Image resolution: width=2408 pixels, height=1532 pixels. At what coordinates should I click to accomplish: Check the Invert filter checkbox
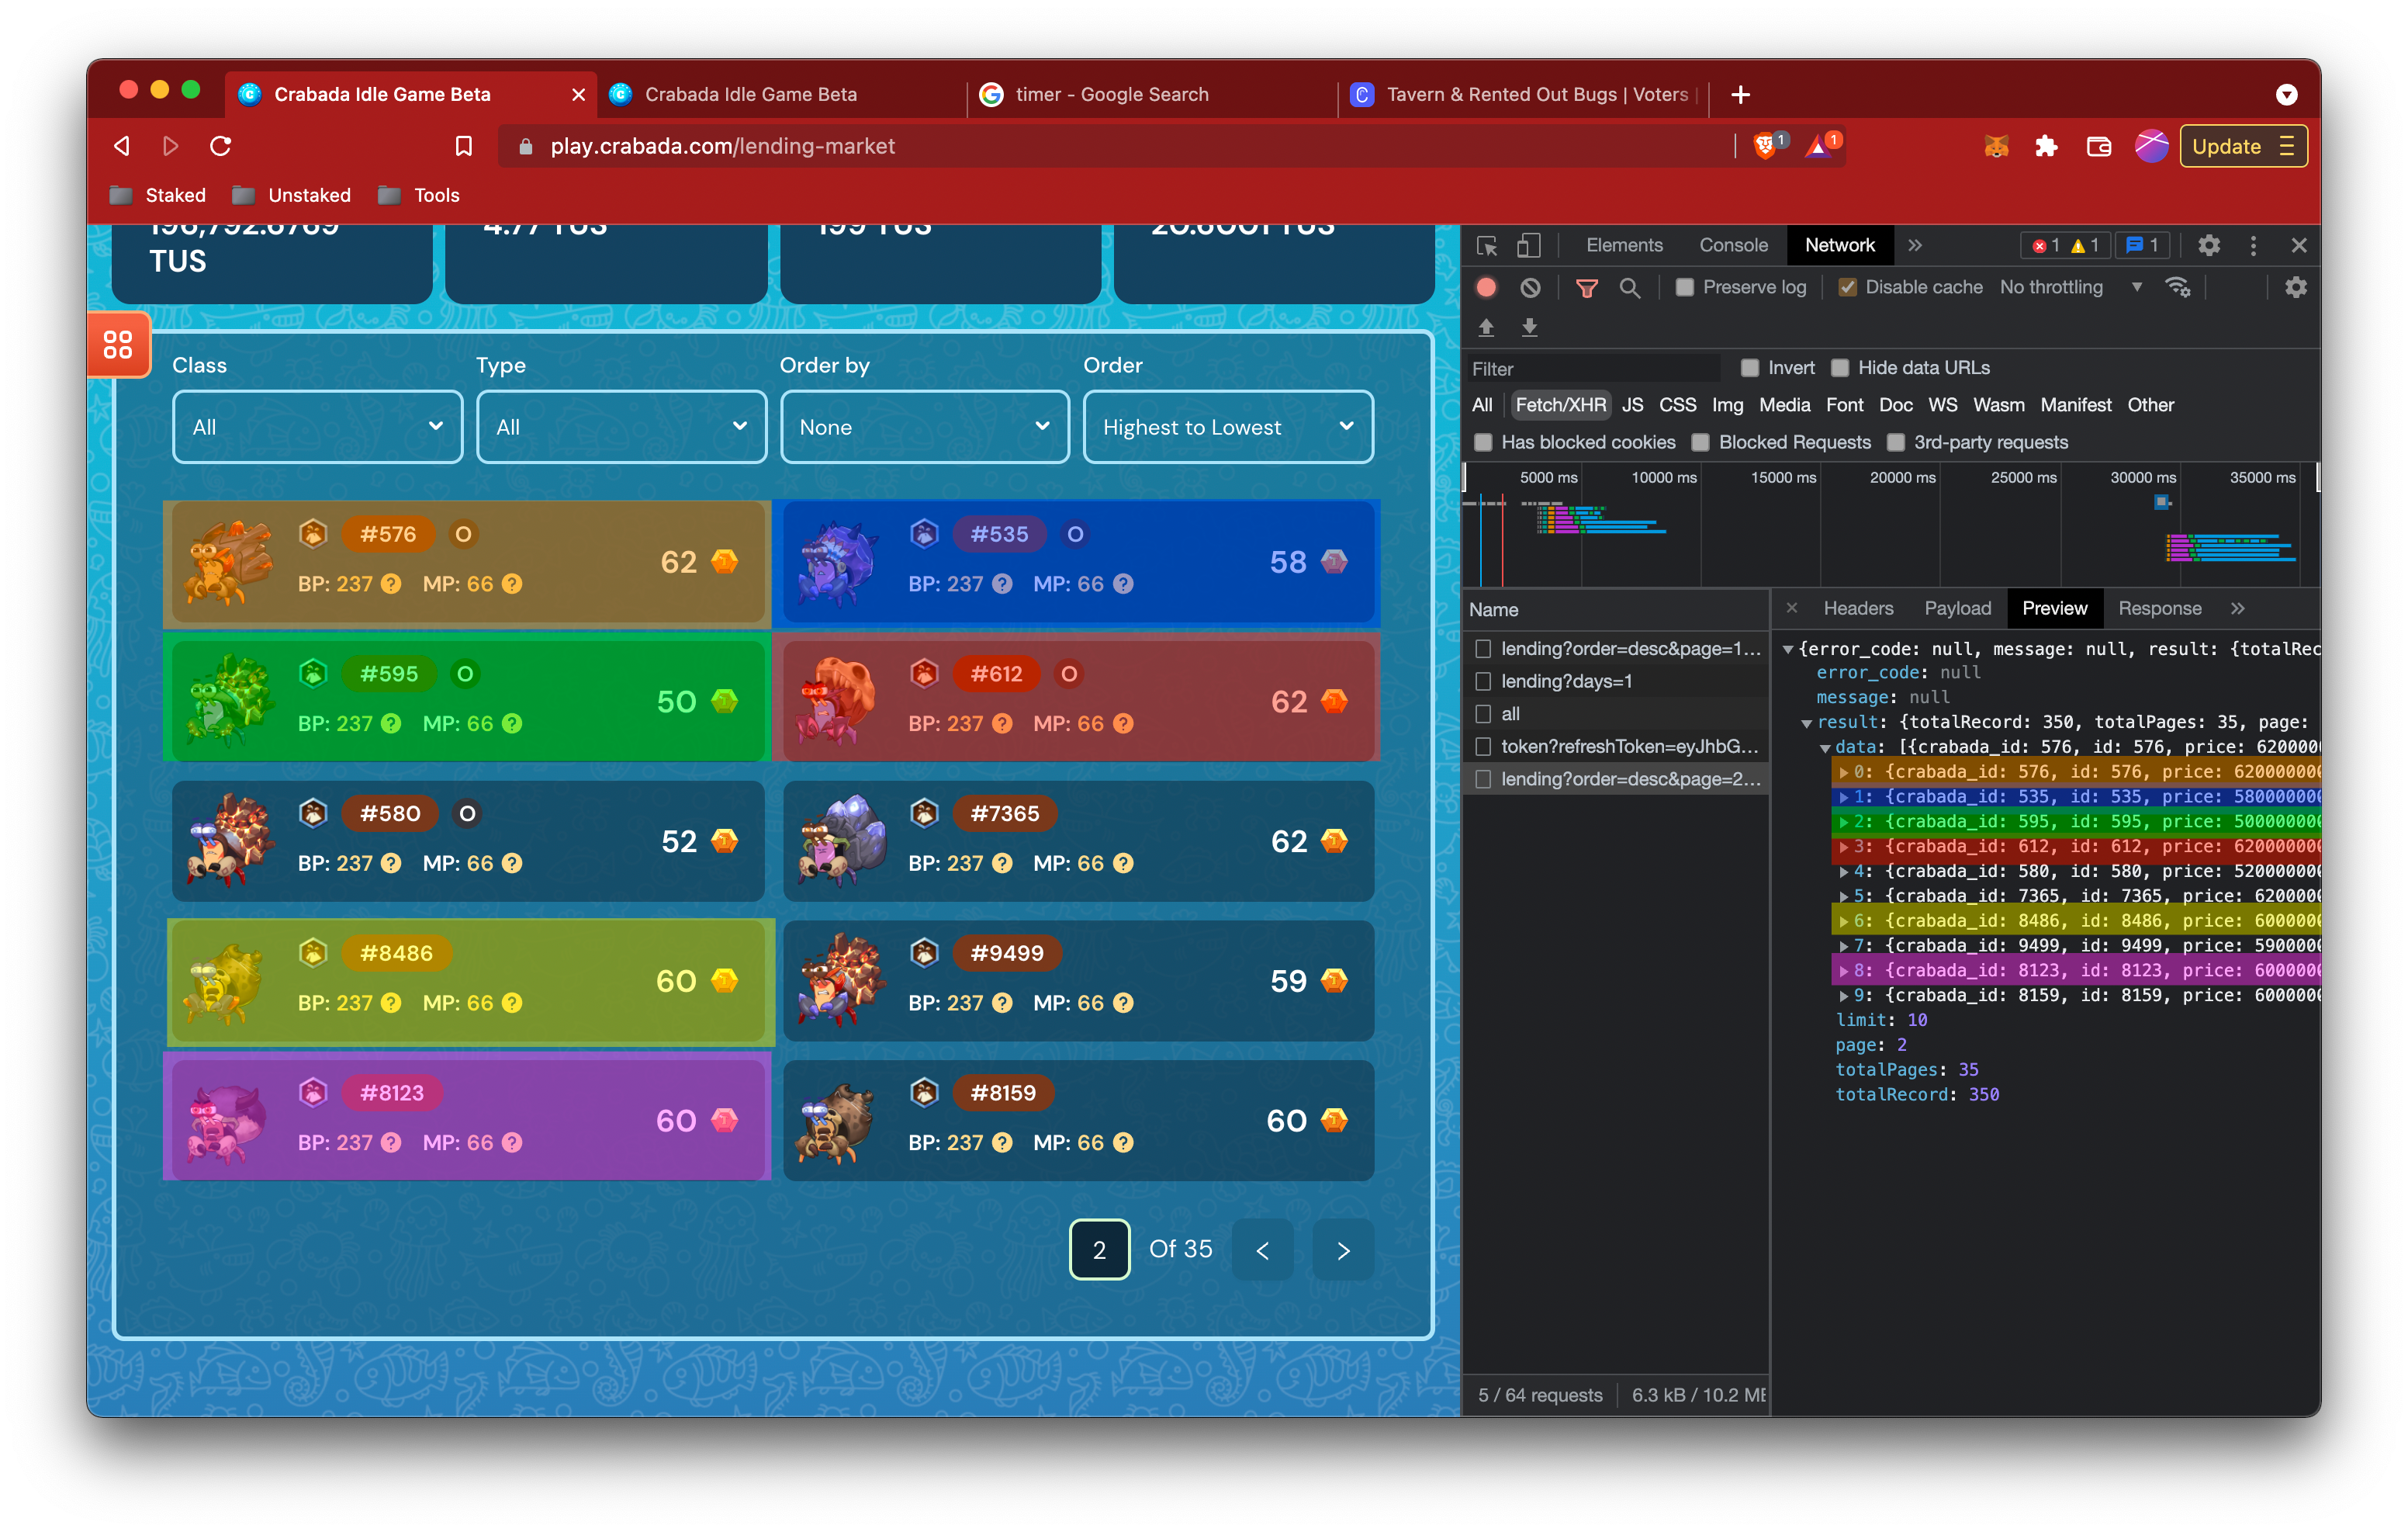(x=1749, y=368)
